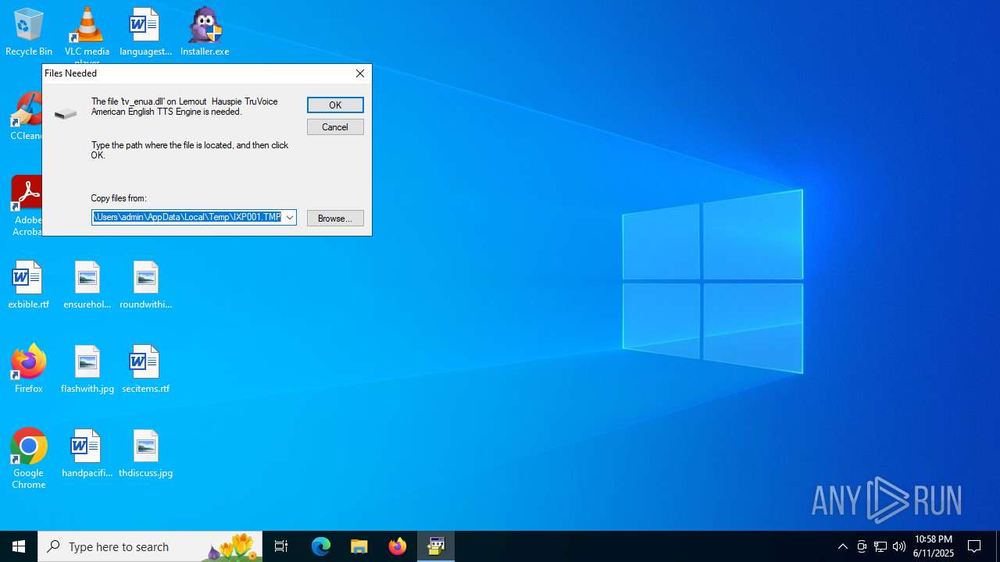This screenshot has width=1000, height=562.
Task: Select the Recycle Bin desktop icon
Action: [29, 32]
